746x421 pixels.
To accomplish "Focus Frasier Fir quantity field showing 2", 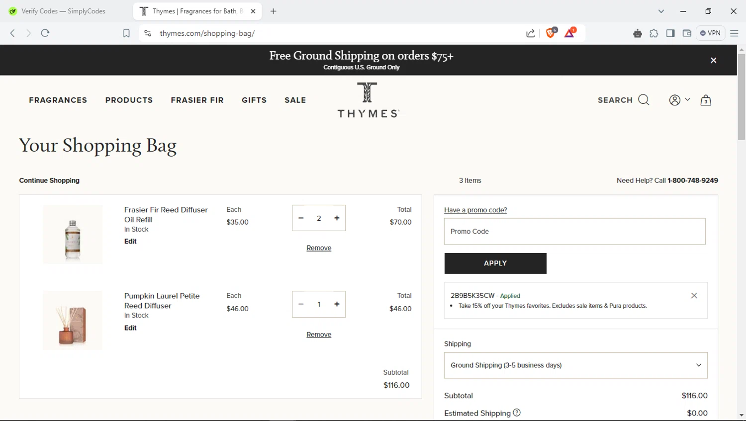I will (319, 218).
